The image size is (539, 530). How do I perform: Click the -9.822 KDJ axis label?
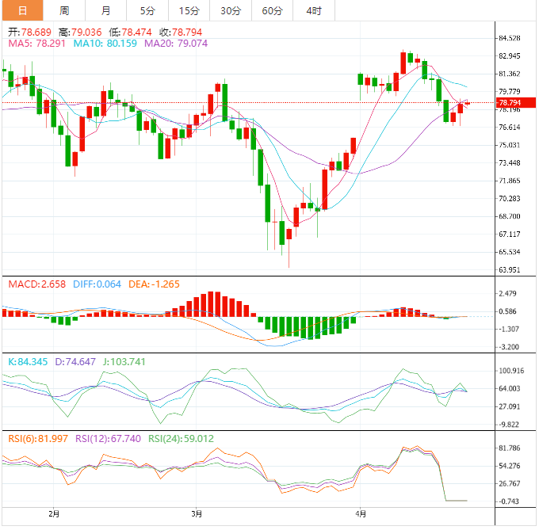(x=508, y=425)
